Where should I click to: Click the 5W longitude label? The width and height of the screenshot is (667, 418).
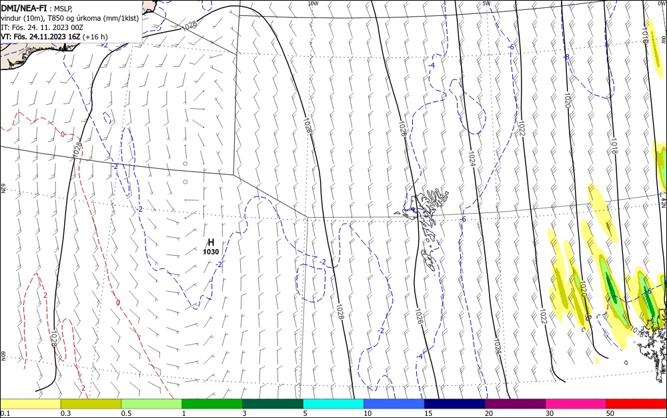click(486, 3)
